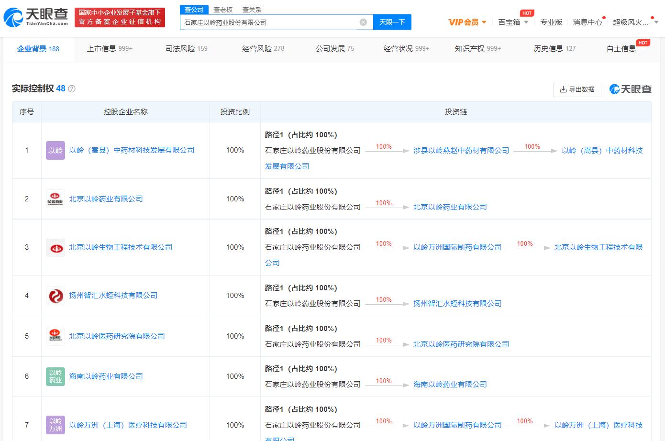Click the 北京以岭生物工程技术 logo in row 3
The height and width of the screenshot is (441, 665).
click(x=55, y=247)
